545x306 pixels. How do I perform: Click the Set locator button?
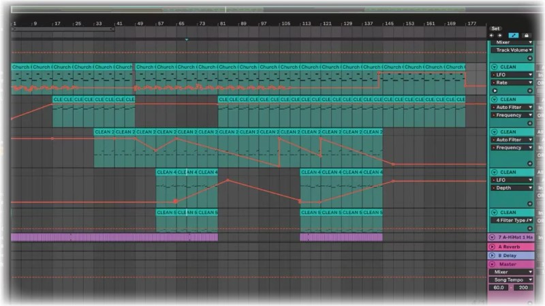point(495,29)
